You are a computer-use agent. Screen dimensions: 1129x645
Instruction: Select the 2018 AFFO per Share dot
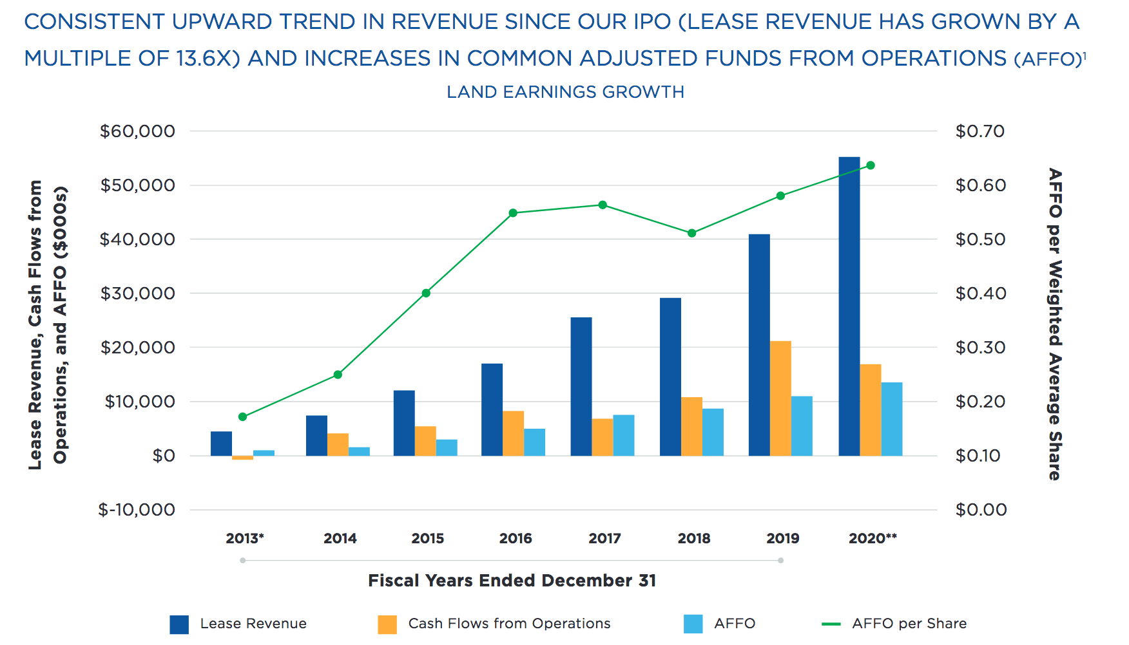tap(691, 233)
